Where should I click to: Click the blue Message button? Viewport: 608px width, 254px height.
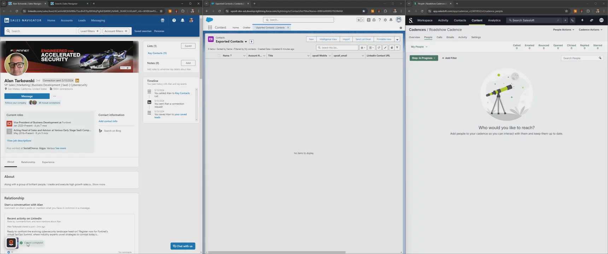[x=27, y=96]
